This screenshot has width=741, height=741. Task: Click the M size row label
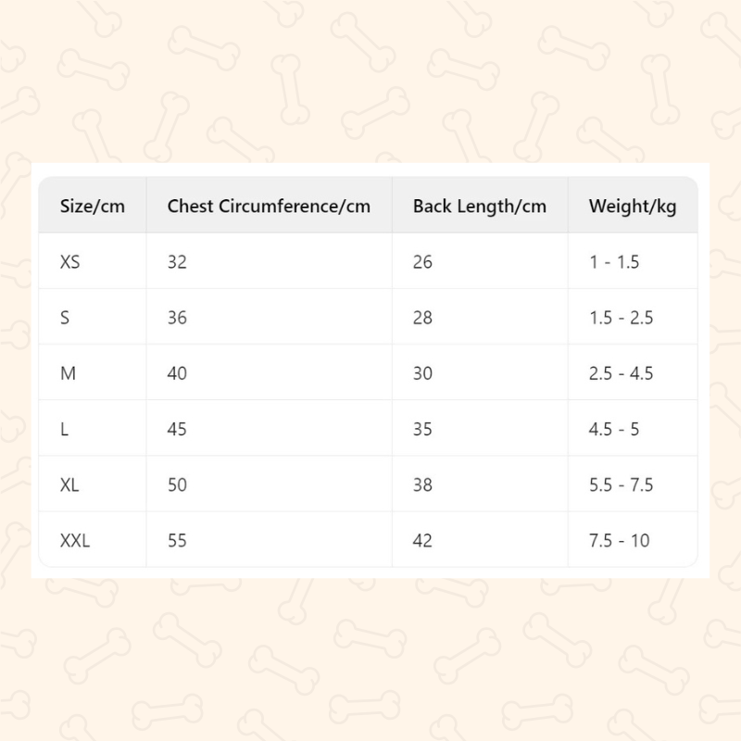(x=67, y=373)
